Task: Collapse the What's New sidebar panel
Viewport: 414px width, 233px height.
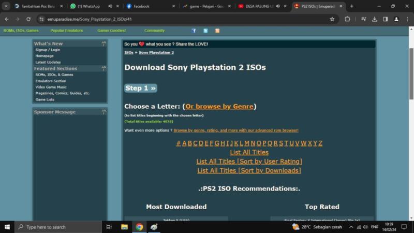Action: click(x=103, y=43)
